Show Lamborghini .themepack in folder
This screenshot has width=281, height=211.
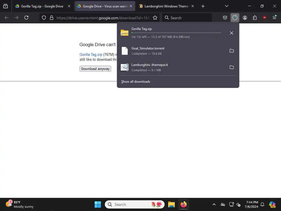click(x=232, y=67)
